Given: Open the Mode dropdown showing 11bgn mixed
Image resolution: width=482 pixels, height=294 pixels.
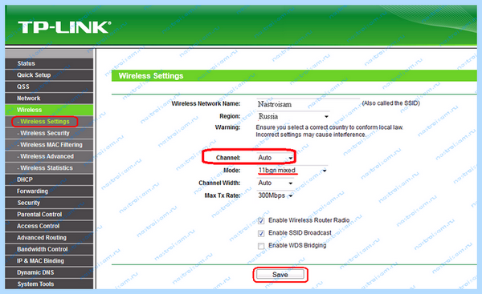Looking at the screenshot, I should pyautogui.click(x=292, y=170).
